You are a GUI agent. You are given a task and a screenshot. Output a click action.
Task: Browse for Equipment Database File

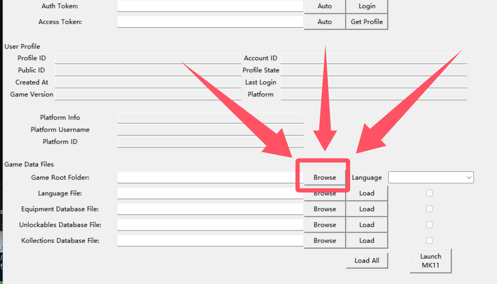(325, 209)
